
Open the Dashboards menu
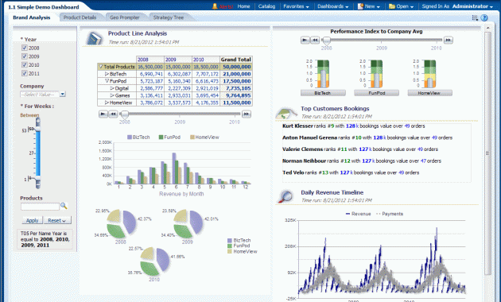pyautogui.click(x=333, y=6)
